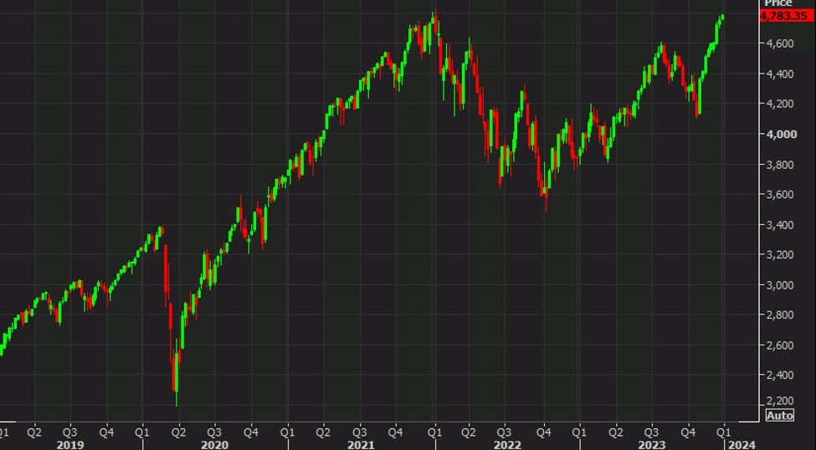Viewport: 816px width, 450px height.
Task: Click the Auto scale button
Action: click(779, 415)
